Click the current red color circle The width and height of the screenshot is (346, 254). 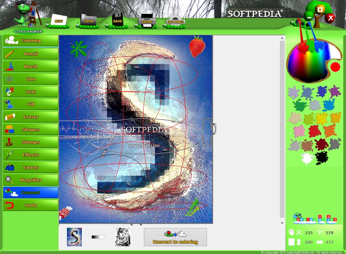pyautogui.click(x=335, y=67)
